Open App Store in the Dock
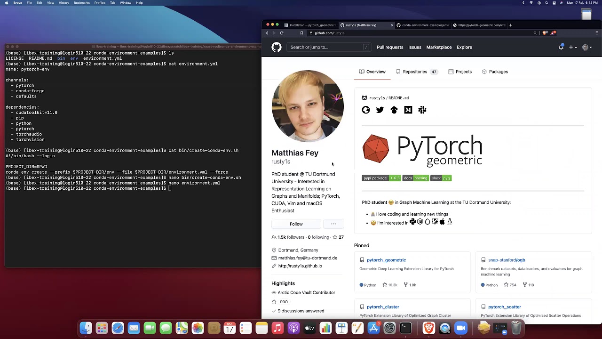Viewport: 602px width, 339px height. tap(373, 328)
